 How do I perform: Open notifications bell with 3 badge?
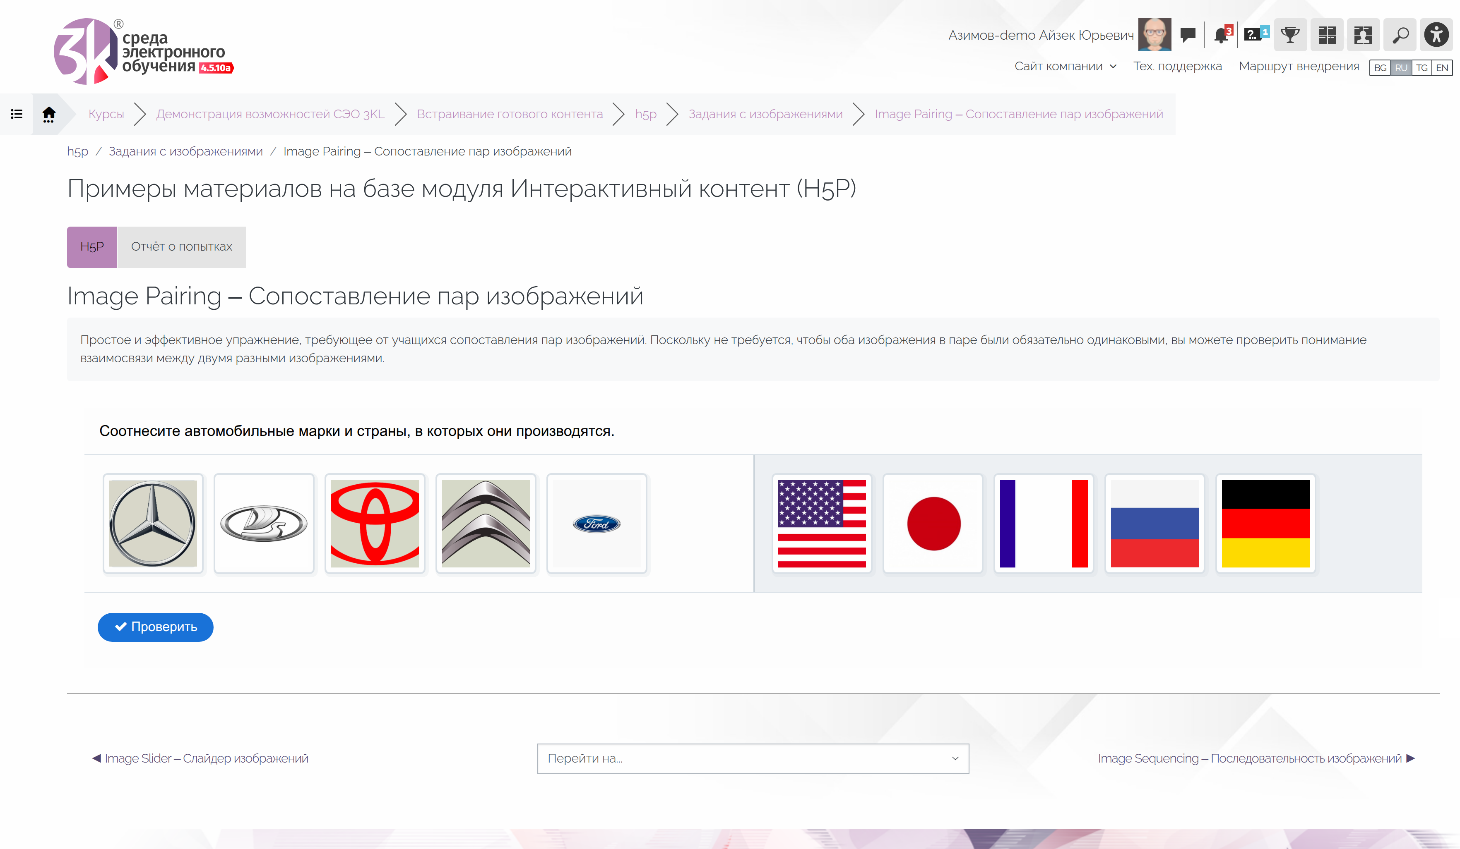1223,35
